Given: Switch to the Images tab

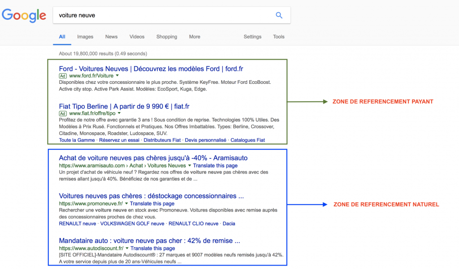Looking at the screenshot, I should [85, 37].
